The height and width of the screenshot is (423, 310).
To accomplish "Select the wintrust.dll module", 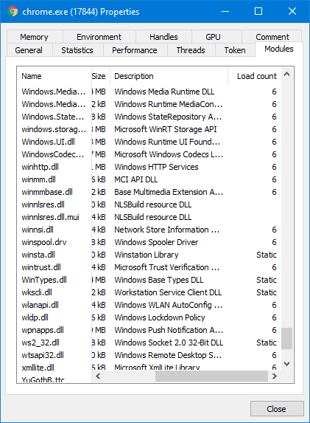I will click(x=149, y=267).
